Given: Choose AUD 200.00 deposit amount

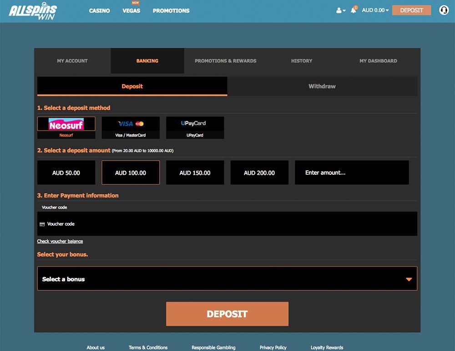Looking at the screenshot, I should (259, 173).
